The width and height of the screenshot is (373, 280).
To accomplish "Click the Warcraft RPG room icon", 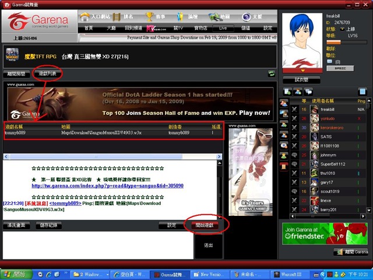I will (x=12, y=55).
